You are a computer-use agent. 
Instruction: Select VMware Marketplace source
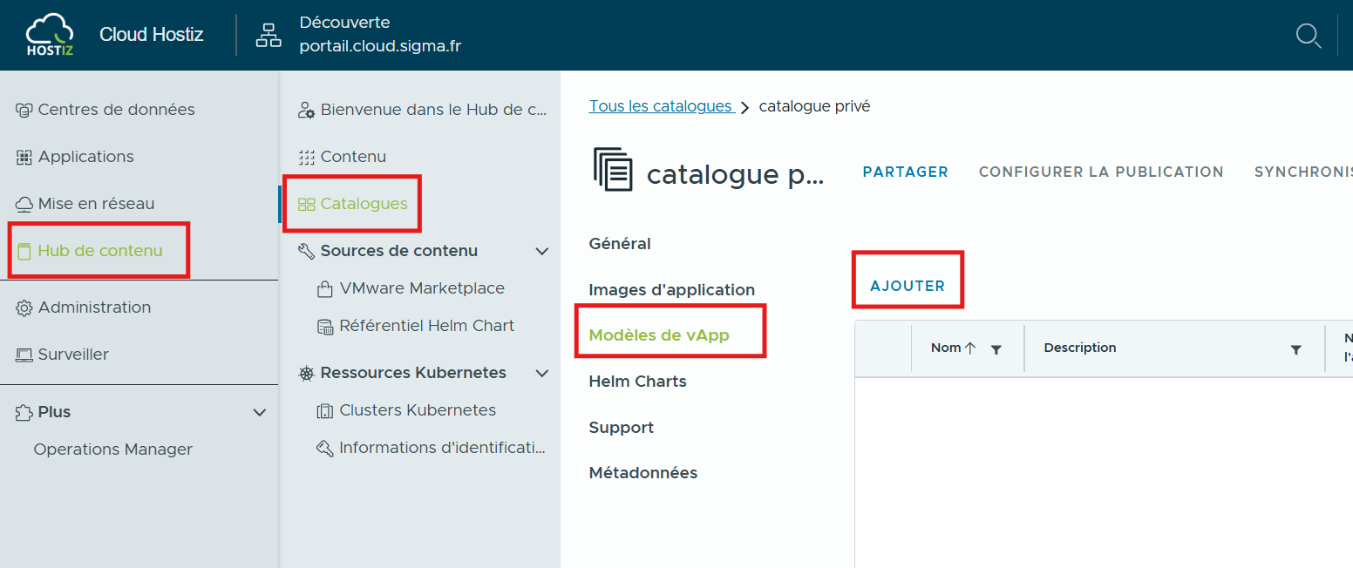point(421,288)
